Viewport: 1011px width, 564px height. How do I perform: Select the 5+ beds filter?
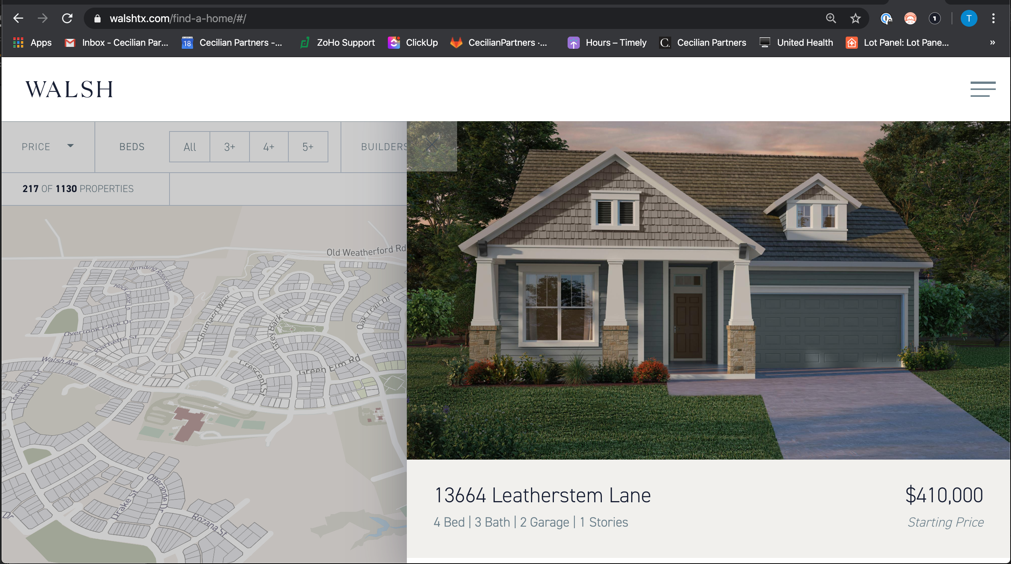point(308,147)
